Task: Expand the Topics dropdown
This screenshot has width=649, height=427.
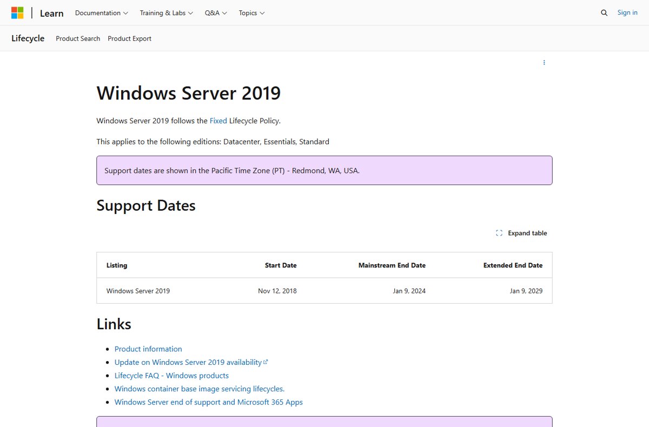Action: pos(251,13)
